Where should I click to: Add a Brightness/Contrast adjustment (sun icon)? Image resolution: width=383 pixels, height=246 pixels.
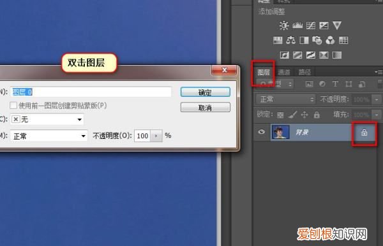284,25
